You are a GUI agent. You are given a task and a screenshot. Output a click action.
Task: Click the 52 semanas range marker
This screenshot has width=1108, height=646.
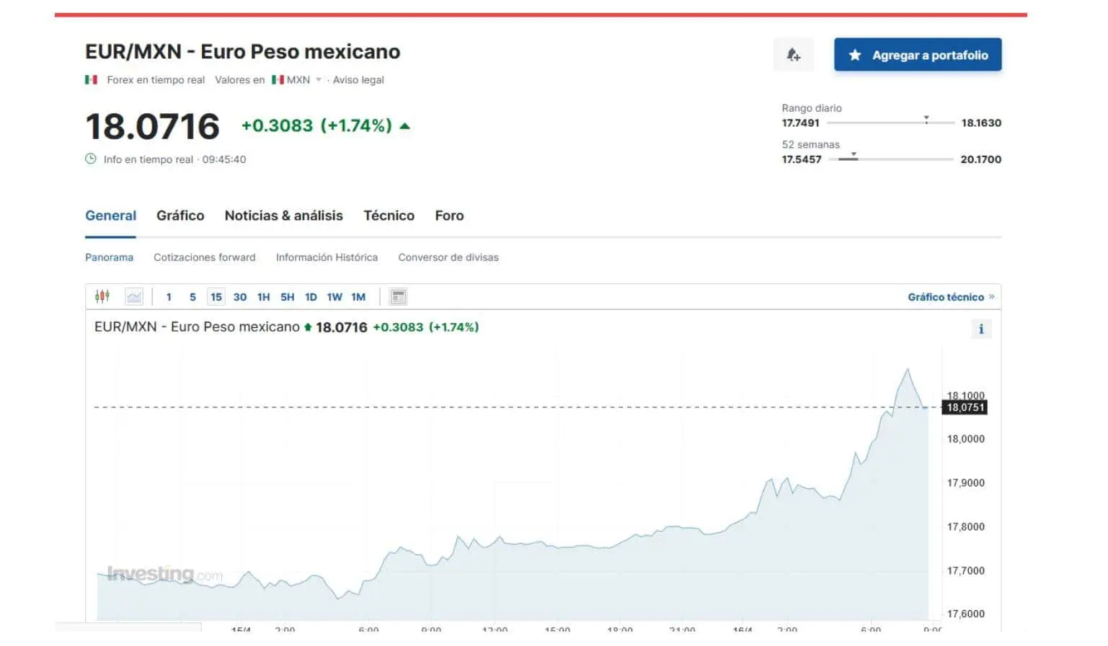pos(854,155)
